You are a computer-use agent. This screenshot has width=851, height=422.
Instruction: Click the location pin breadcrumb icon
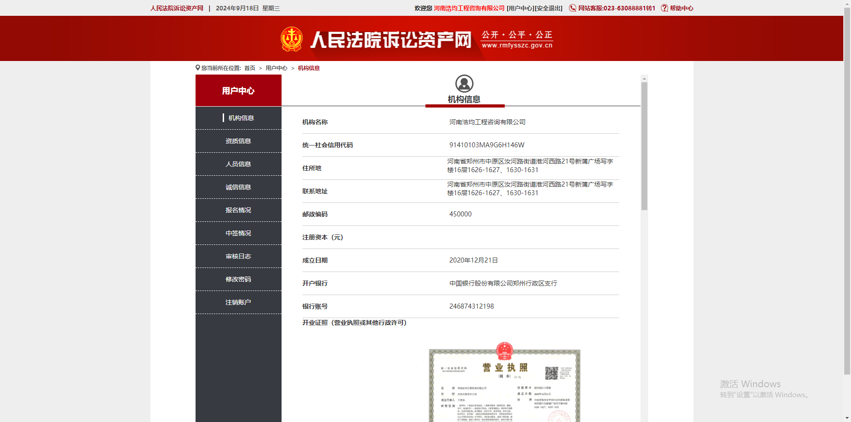198,68
